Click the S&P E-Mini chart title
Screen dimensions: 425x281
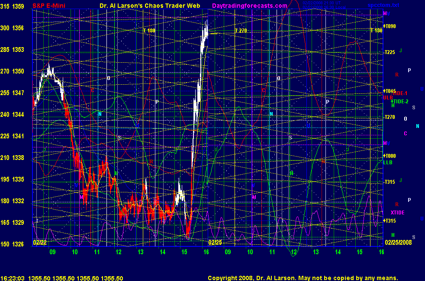49,6
